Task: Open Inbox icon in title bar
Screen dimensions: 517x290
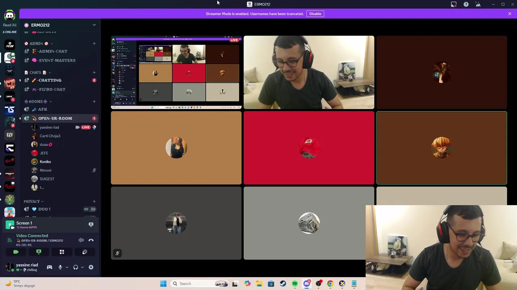Action: [x=454, y=4]
